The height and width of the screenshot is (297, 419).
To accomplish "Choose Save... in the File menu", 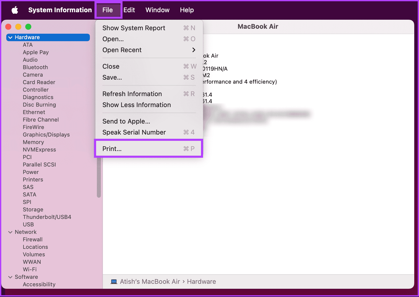I will [x=149, y=77].
